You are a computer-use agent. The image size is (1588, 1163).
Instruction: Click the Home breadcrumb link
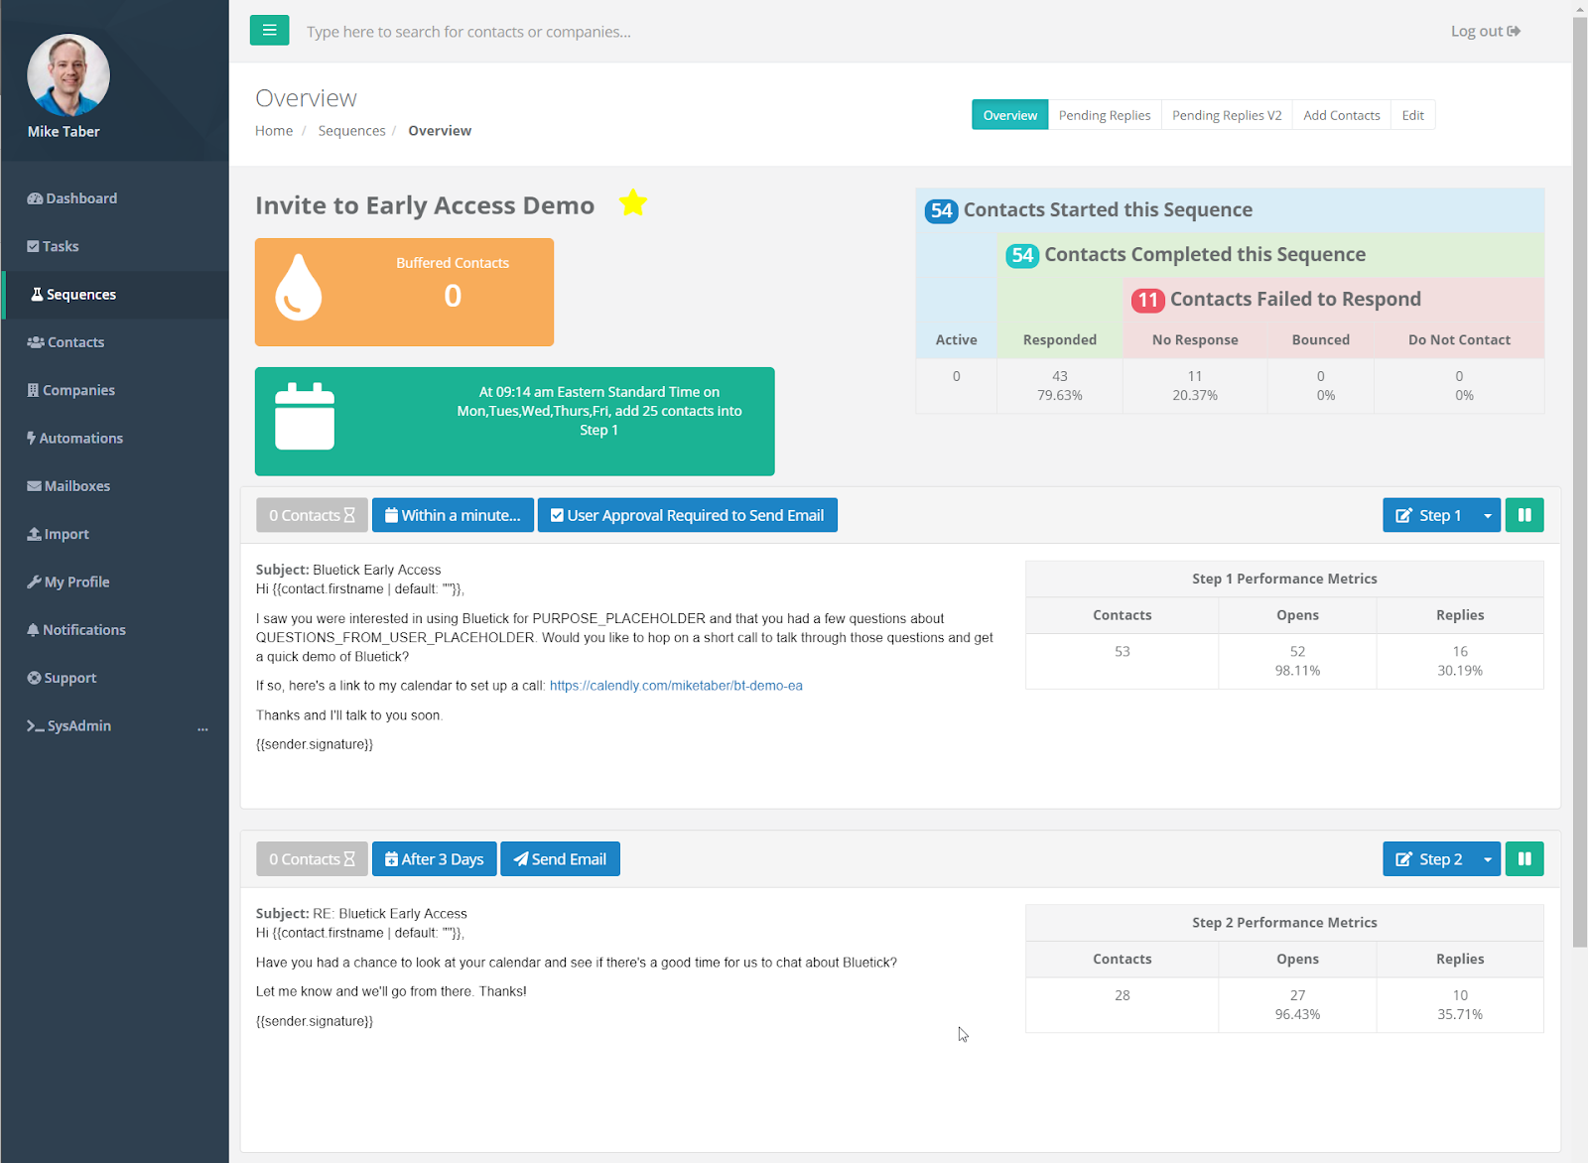274,130
